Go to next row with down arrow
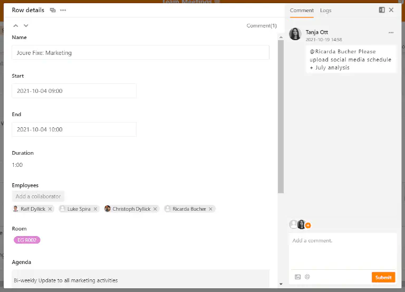 tap(26, 25)
